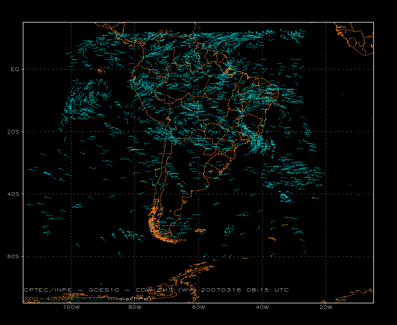This screenshot has width=397, height=325.
Task: Click the 40S latitude label
Action: pyautogui.click(x=13, y=194)
